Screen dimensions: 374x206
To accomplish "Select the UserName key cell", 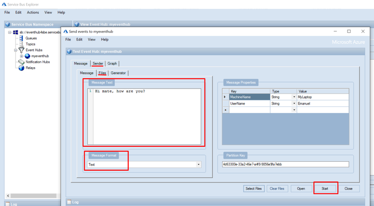I will [x=249, y=103].
